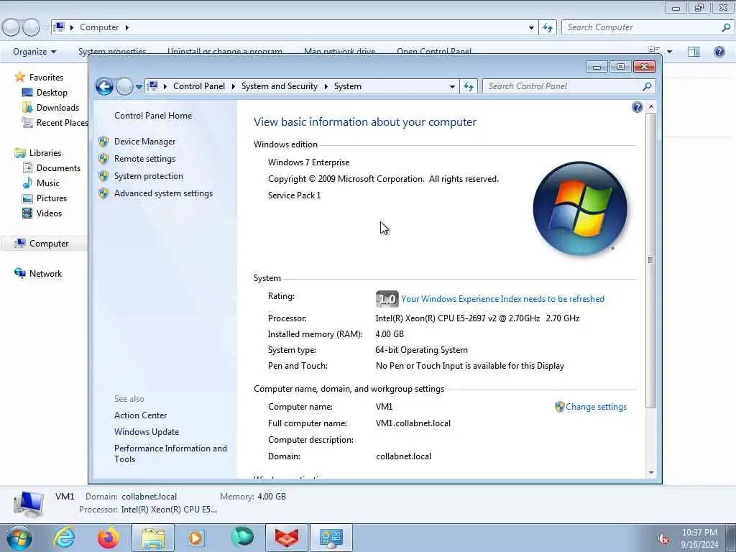Open Performance Information and Tools
The height and width of the screenshot is (552, 736).
pyautogui.click(x=170, y=454)
